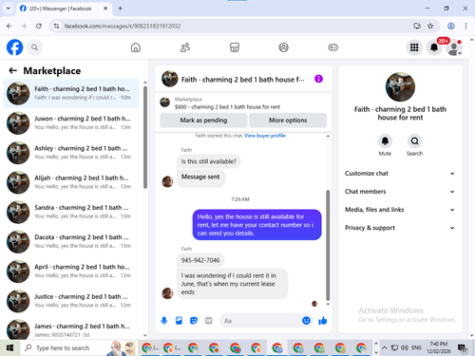
Task: Attach a photo with the image icon
Action: click(x=179, y=321)
